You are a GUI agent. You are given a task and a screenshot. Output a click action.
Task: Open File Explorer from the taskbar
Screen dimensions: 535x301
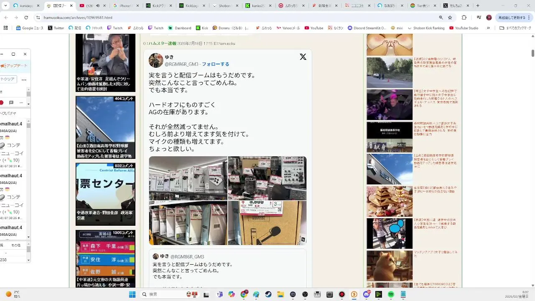pyautogui.click(x=280, y=294)
